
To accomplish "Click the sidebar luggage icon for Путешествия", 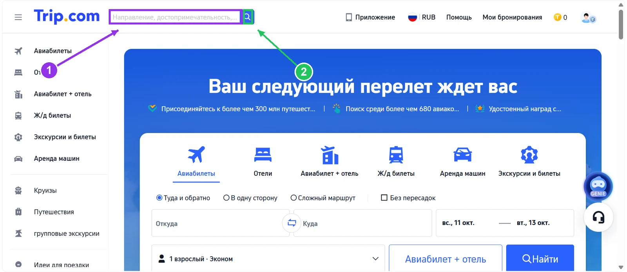I will (18, 212).
